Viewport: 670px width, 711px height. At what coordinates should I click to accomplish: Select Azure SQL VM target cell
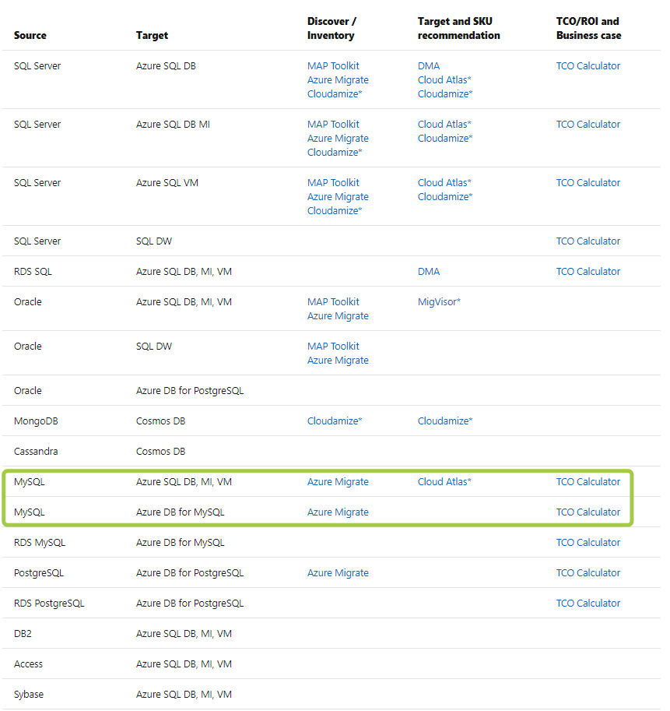coord(167,183)
